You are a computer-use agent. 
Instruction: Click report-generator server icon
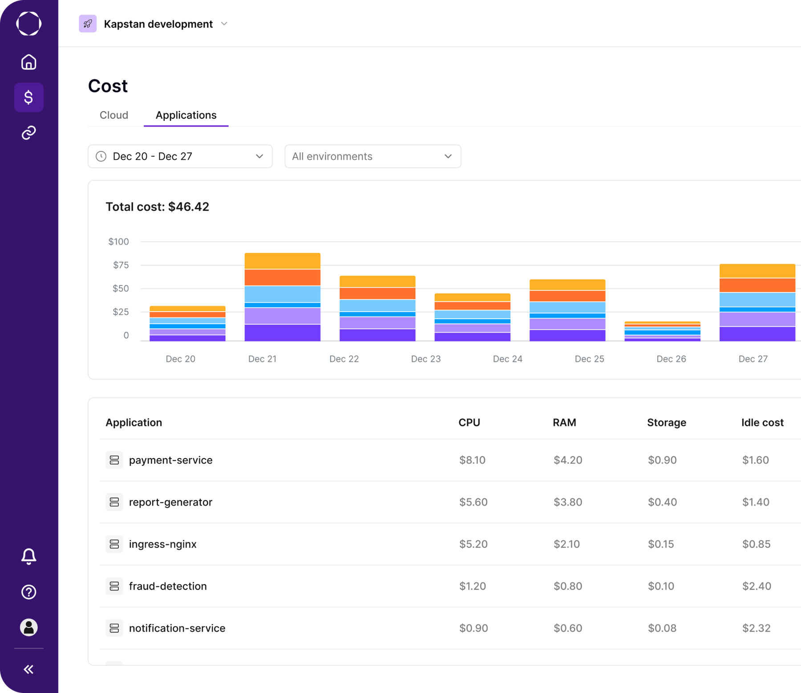(x=114, y=502)
